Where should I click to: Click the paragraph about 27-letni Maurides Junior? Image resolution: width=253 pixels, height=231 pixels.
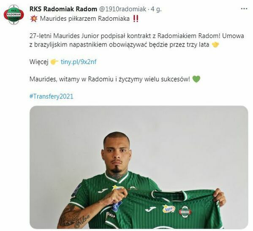(x=136, y=40)
